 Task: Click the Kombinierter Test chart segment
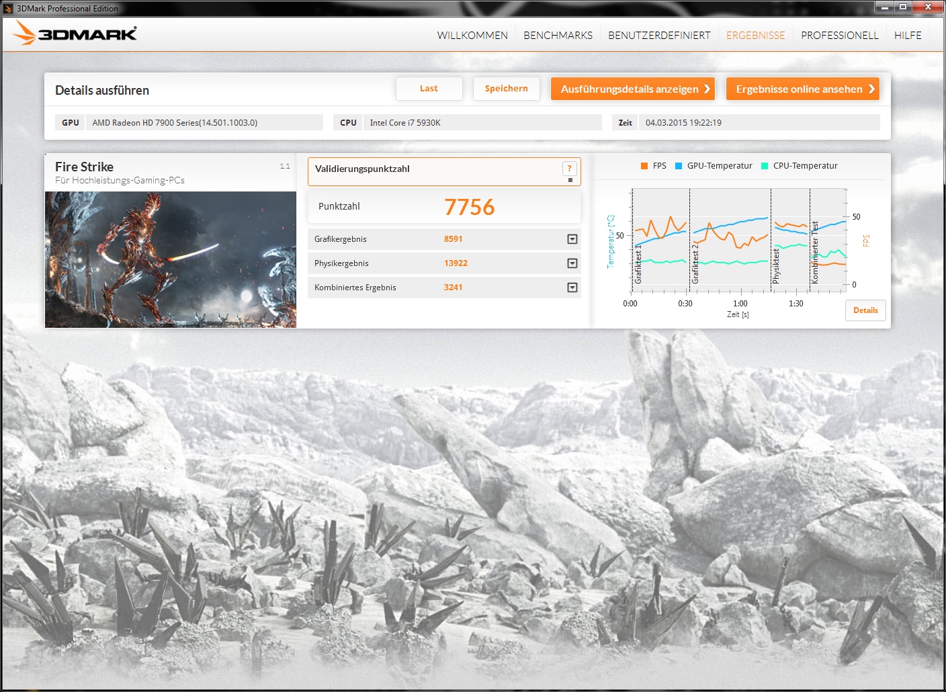coord(827,241)
